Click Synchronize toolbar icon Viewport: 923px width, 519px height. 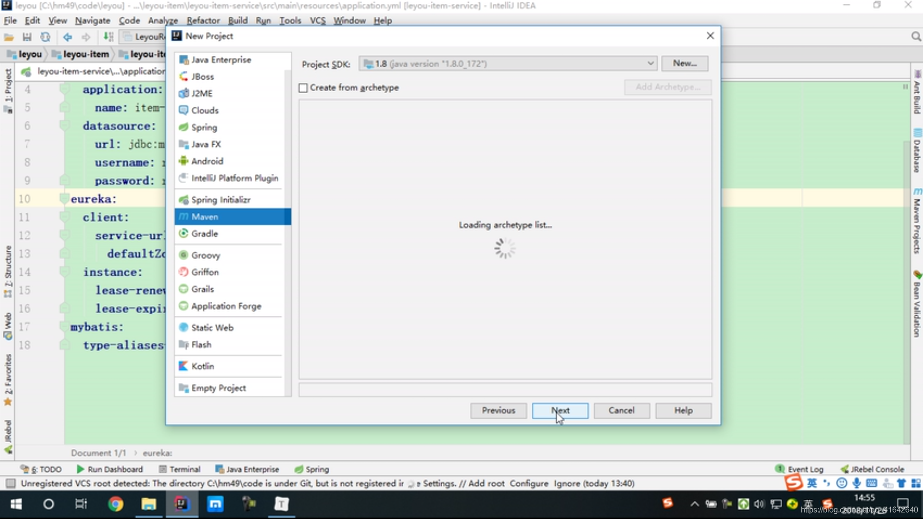click(45, 37)
